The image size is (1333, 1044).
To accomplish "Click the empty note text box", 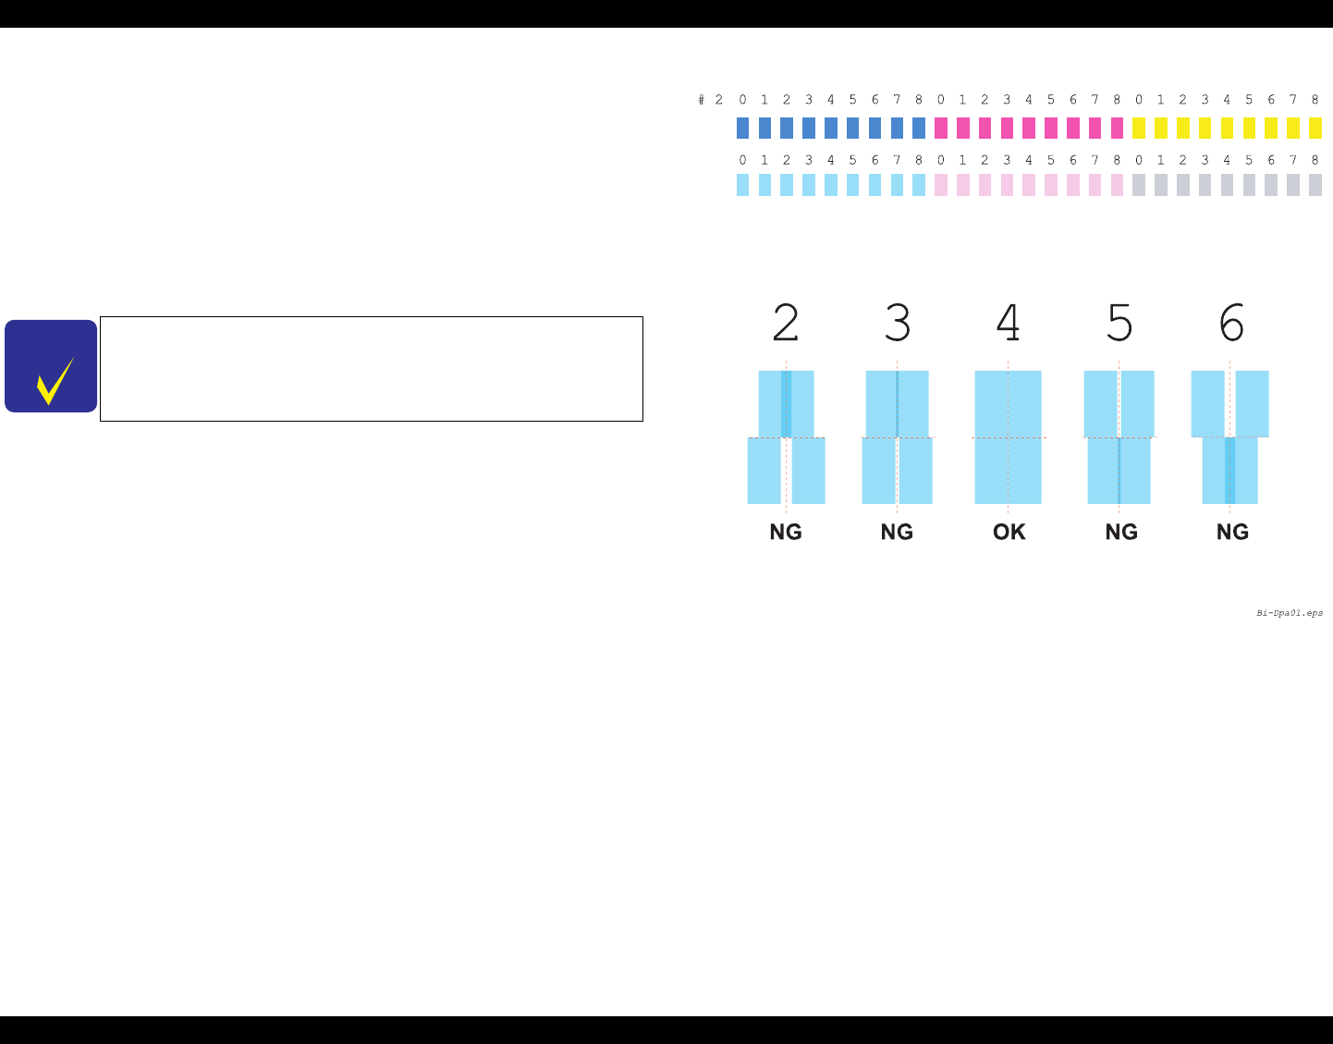I will tap(371, 369).
